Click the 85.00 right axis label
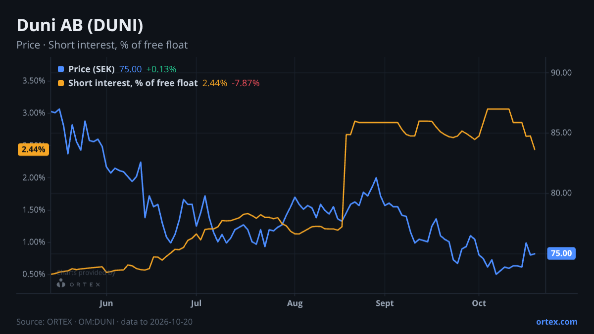The image size is (594, 334). tap(561, 133)
